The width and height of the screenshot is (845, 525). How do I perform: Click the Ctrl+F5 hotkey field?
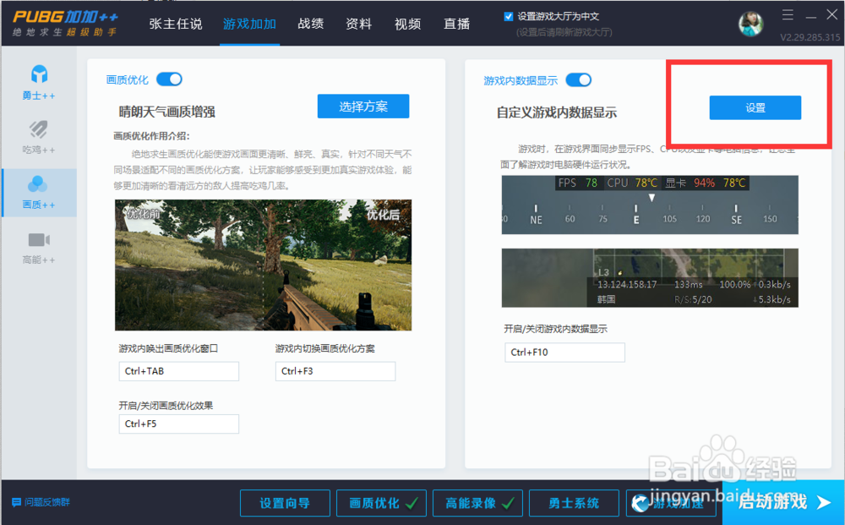[x=179, y=424]
